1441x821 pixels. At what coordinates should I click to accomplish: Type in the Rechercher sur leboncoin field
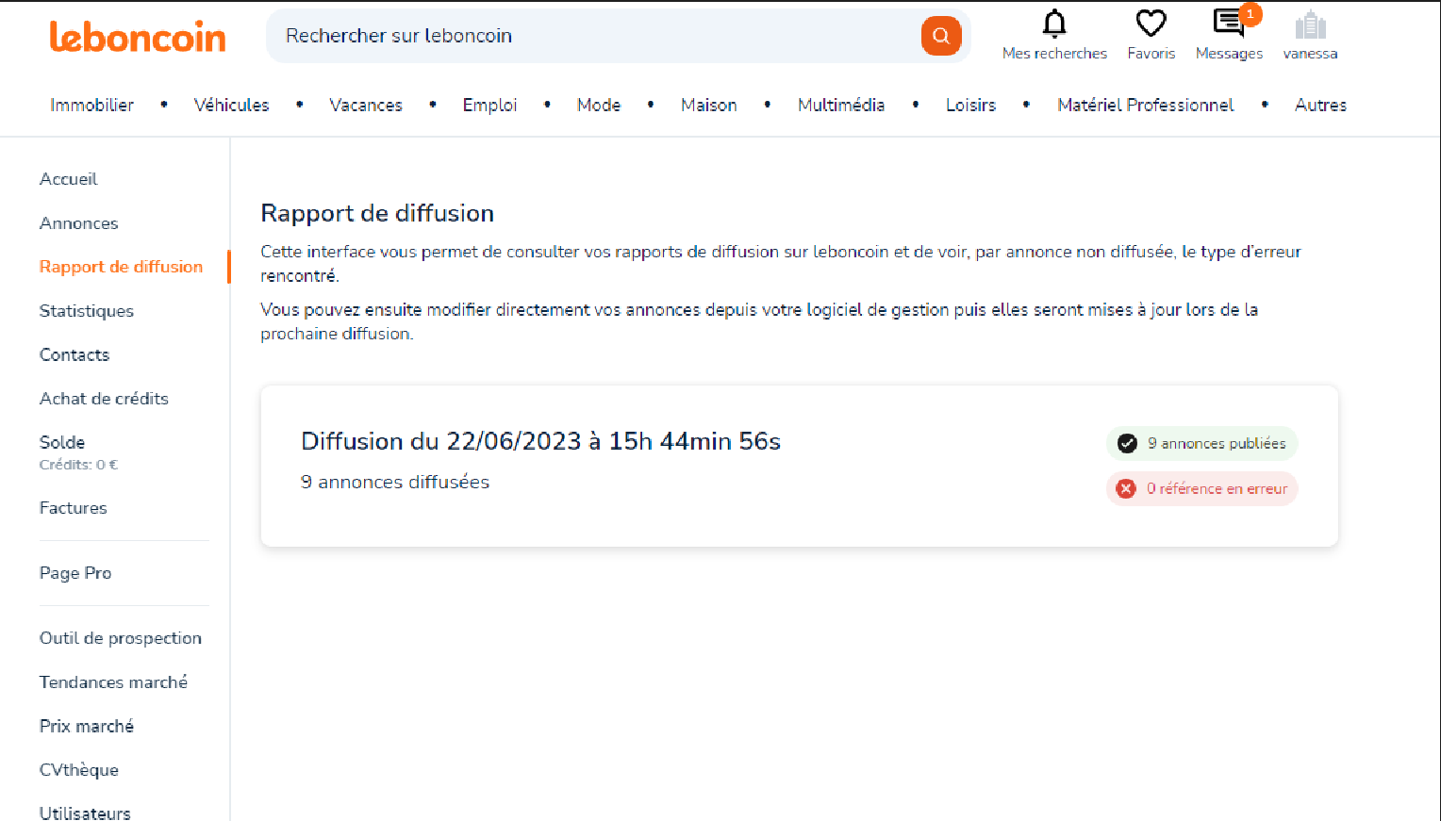[x=594, y=36]
